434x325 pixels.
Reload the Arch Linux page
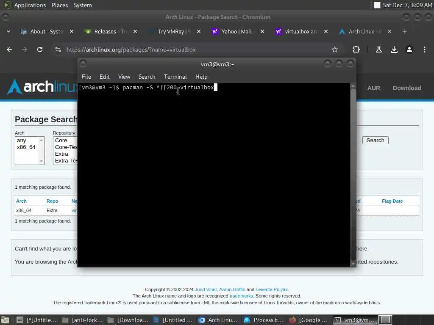tap(40, 50)
